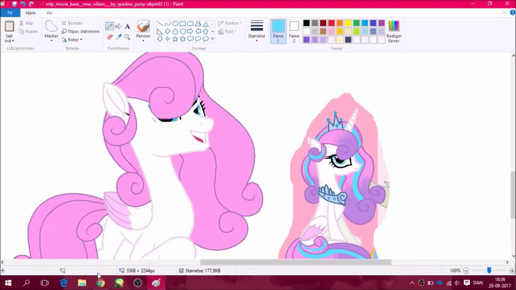Choose the rectangle shape
Image resolution: width=516 pixels, height=290 pixels.
pos(183,24)
